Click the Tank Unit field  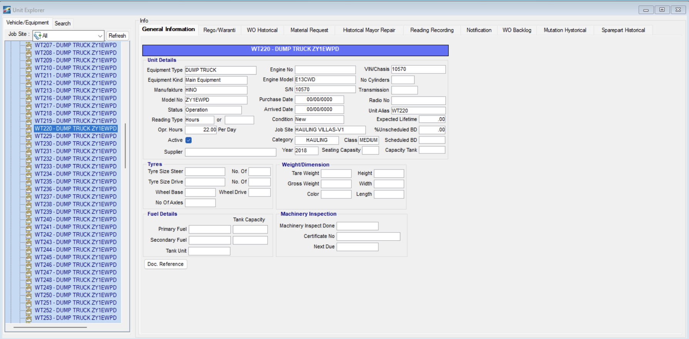[x=209, y=251]
